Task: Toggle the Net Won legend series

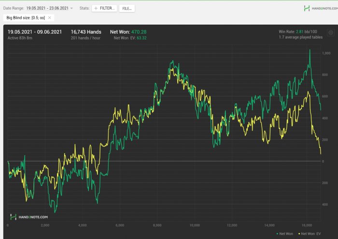Action: (x=286, y=233)
